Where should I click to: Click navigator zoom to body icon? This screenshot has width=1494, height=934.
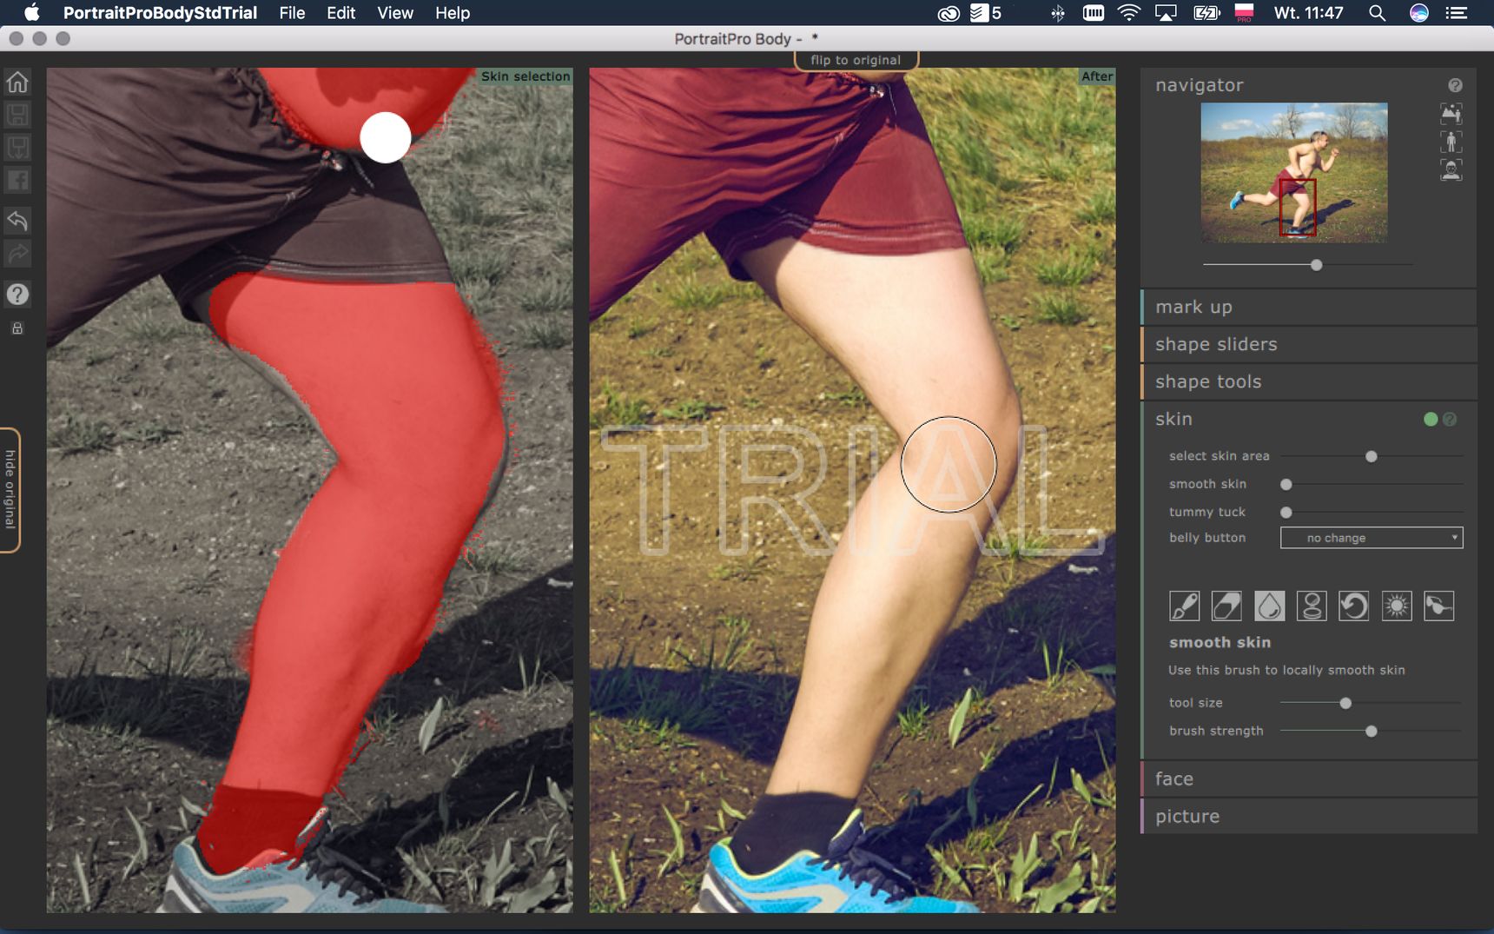pos(1451,141)
